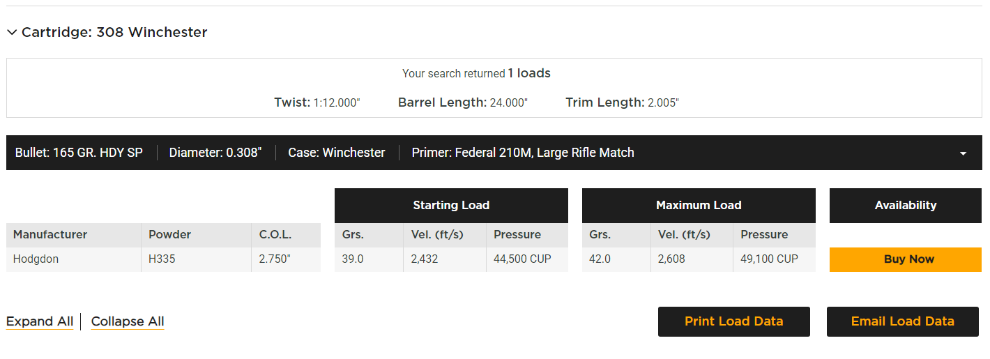Click the C.O.L. column header
Viewport: 990px width, 359px height.
coord(275,235)
